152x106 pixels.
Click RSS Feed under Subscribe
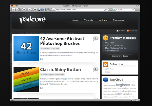[x=110, y=69]
